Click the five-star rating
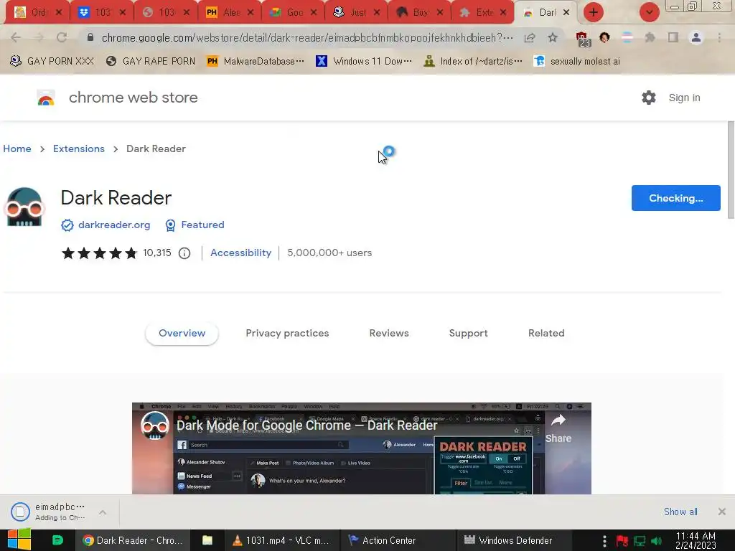The height and width of the screenshot is (551, 735). click(99, 253)
